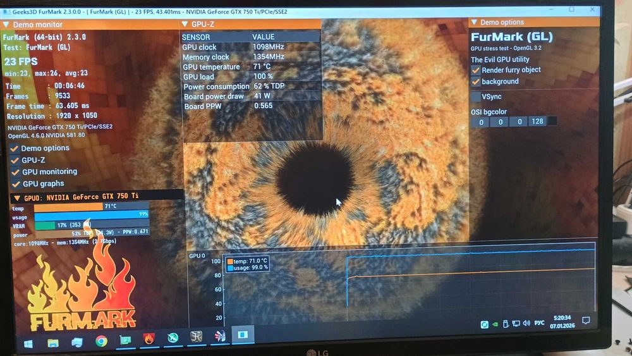Open the colorful fan-shaped taskbar icon
632x356 pixels.
click(220, 335)
